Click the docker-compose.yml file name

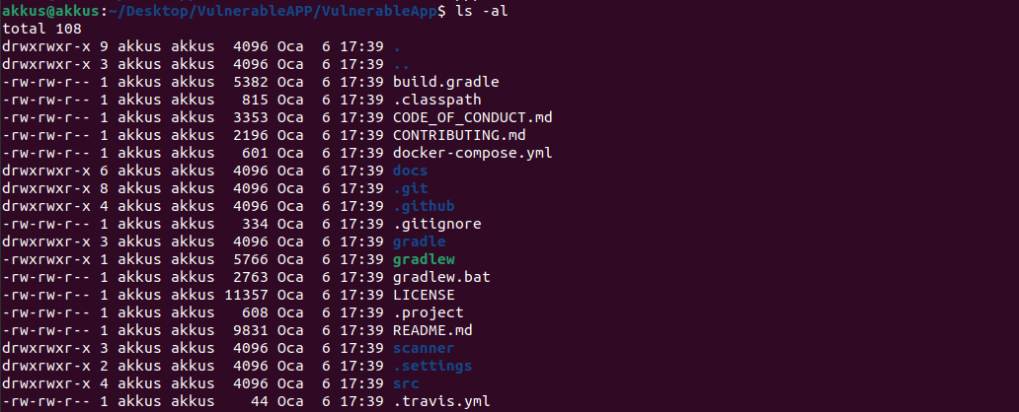click(x=472, y=153)
